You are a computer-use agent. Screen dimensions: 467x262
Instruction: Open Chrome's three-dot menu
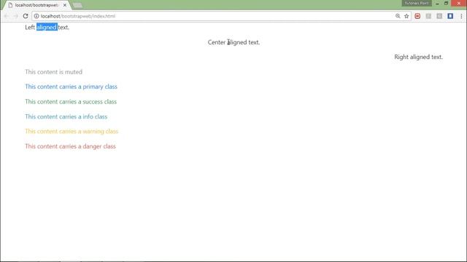click(461, 16)
